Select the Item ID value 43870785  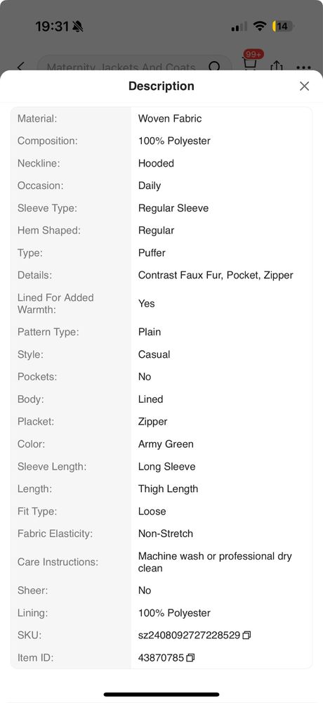tap(161, 658)
